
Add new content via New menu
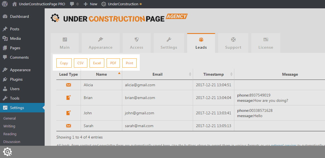91,4
